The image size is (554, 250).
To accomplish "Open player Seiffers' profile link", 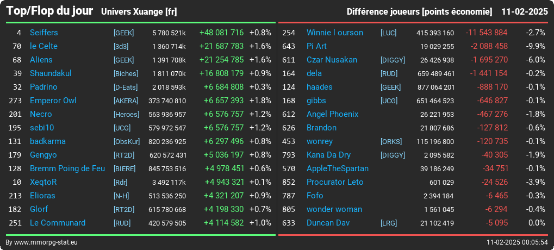I will [44, 33].
